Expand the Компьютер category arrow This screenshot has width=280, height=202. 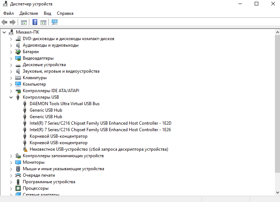tap(11, 85)
